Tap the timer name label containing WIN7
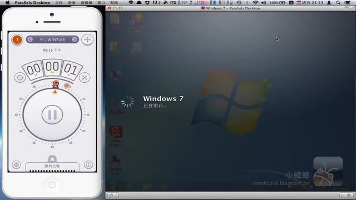 52,39
